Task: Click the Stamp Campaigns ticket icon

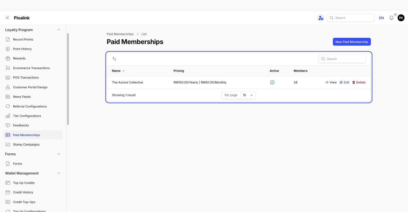Action: [8, 144]
